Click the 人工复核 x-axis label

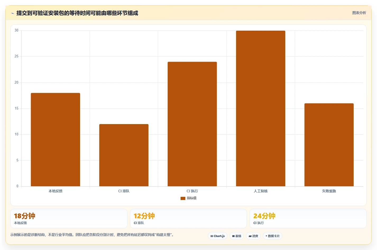click(261, 191)
